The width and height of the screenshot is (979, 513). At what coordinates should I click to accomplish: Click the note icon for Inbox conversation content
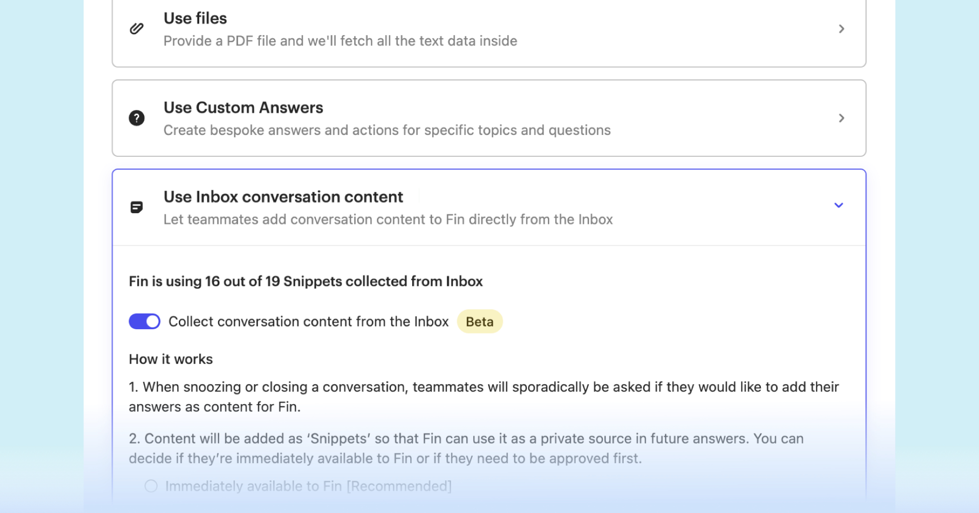pyautogui.click(x=137, y=207)
